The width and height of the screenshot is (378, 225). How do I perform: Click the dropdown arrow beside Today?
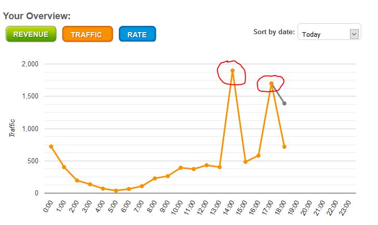(x=355, y=34)
